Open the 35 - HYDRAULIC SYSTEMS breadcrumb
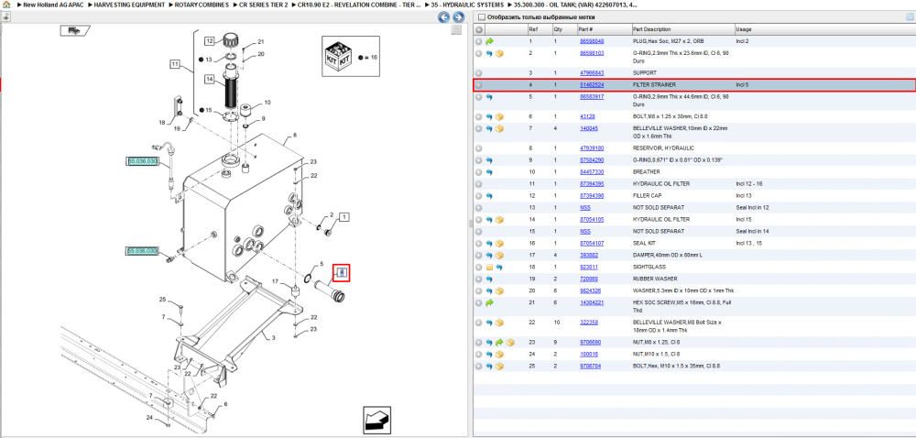Viewport: 916px width, 438px height. 467,5
